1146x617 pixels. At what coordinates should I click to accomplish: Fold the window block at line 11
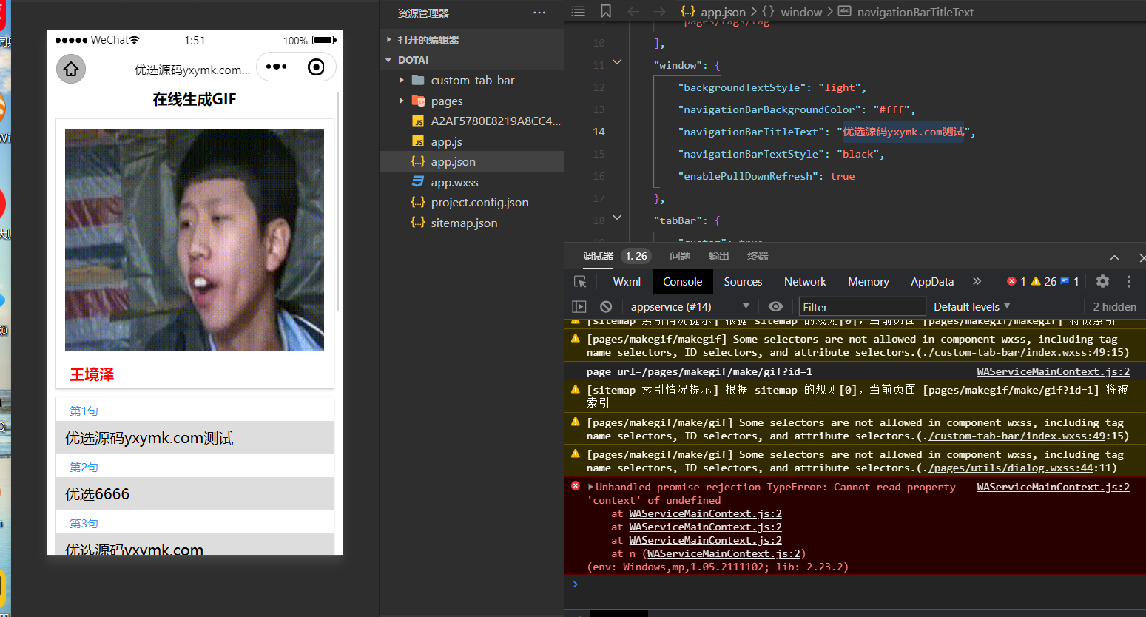[x=617, y=63]
